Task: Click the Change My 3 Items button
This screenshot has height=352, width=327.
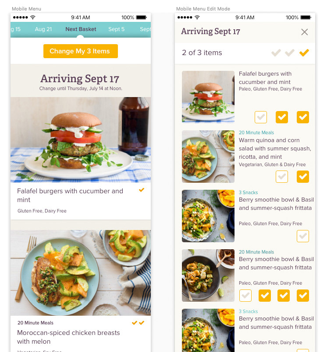Action: click(81, 51)
